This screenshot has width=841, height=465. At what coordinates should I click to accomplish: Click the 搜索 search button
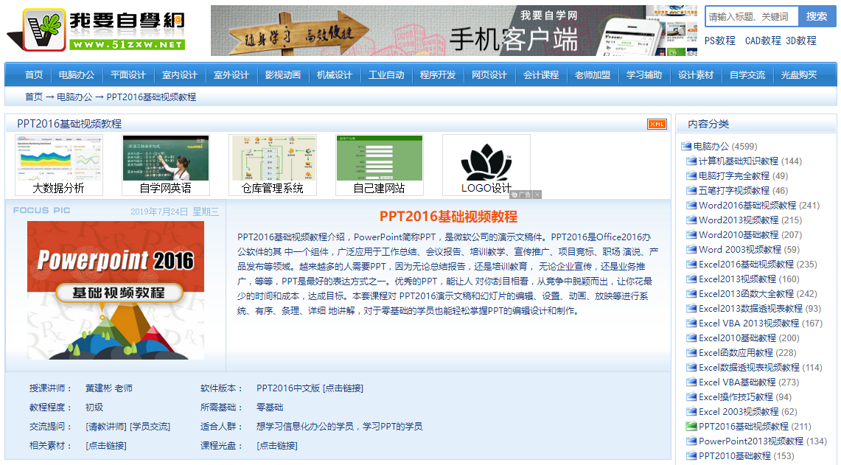tap(815, 16)
